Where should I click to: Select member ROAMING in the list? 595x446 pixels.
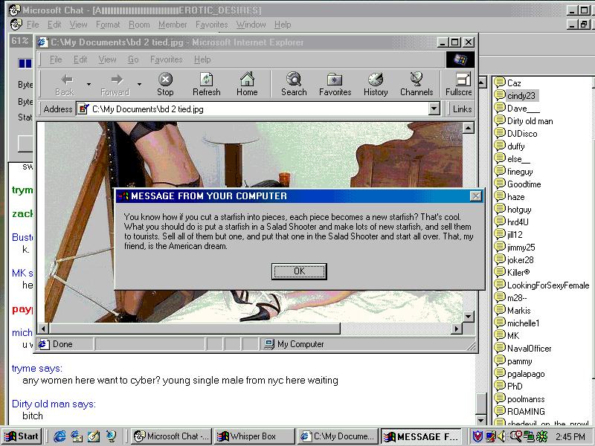[526, 412]
